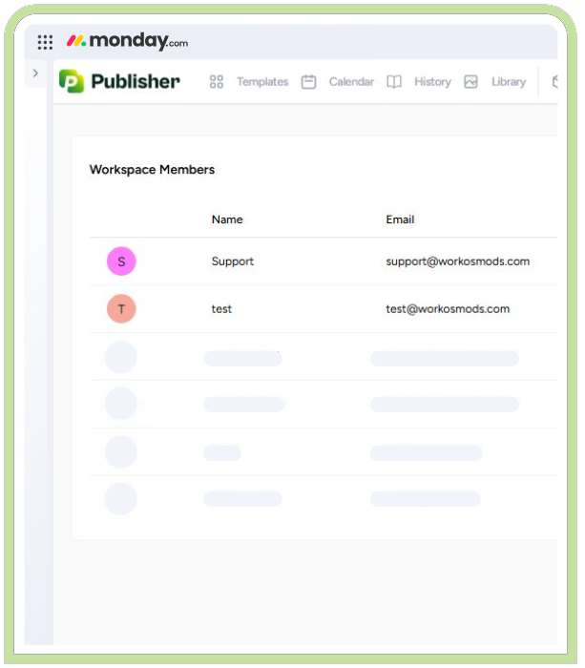Click the Calendar icon in toolbar
585x668 pixels.
tap(308, 82)
